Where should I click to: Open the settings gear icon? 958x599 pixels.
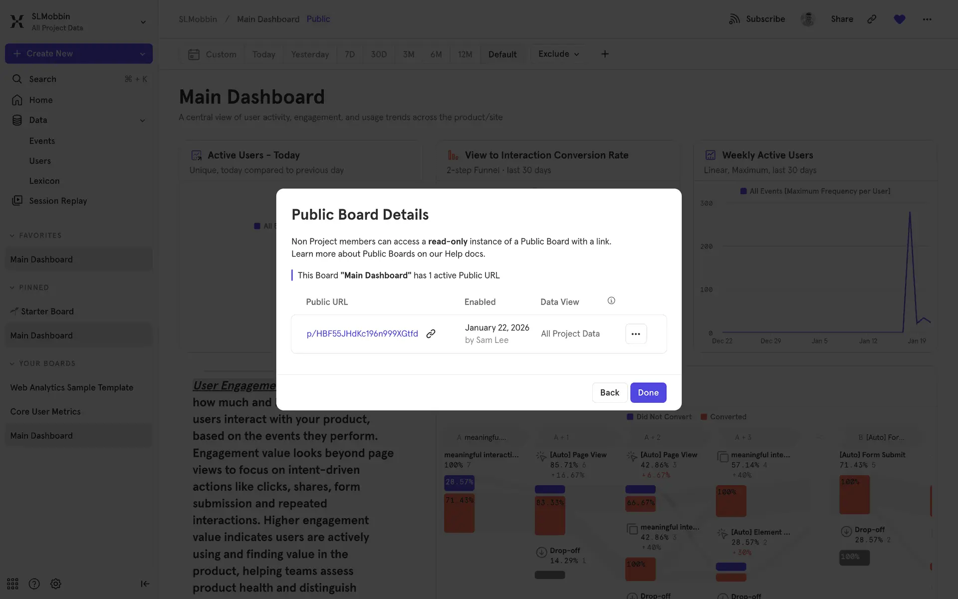point(56,584)
